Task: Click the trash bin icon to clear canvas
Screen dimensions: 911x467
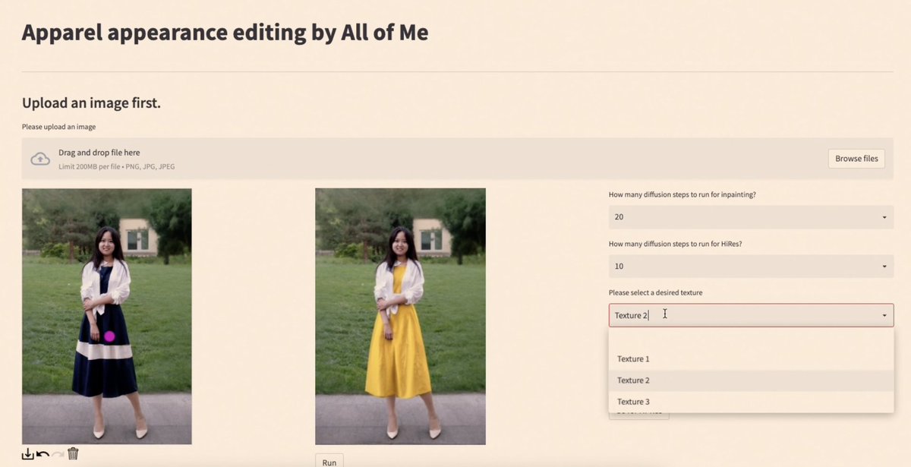Action: pos(73,454)
